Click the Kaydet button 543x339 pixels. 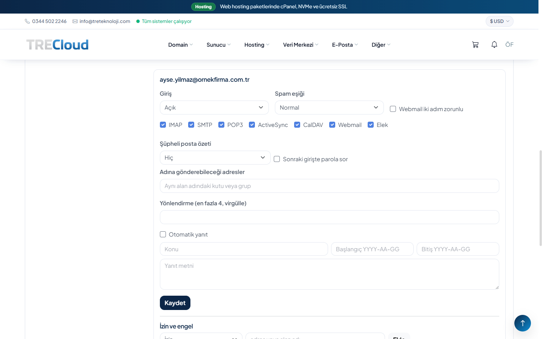coord(175,303)
